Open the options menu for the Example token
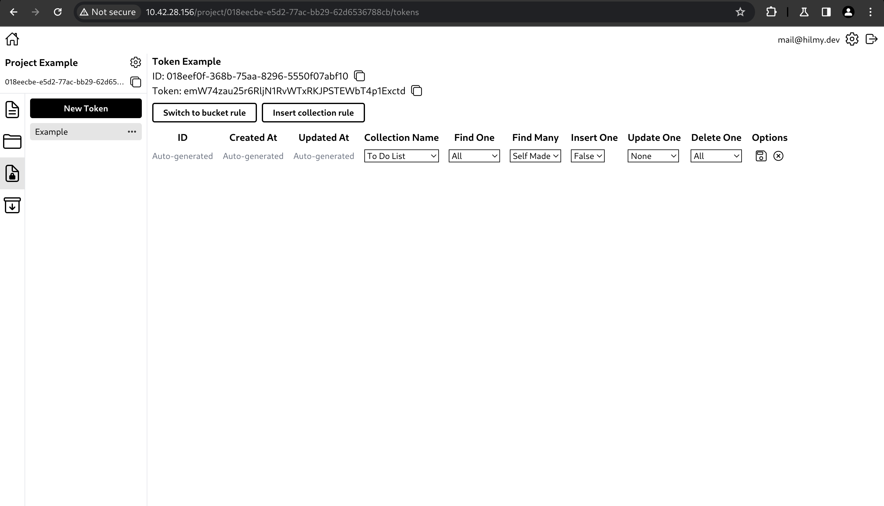This screenshot has height=506, width=884. click(132, 131)
